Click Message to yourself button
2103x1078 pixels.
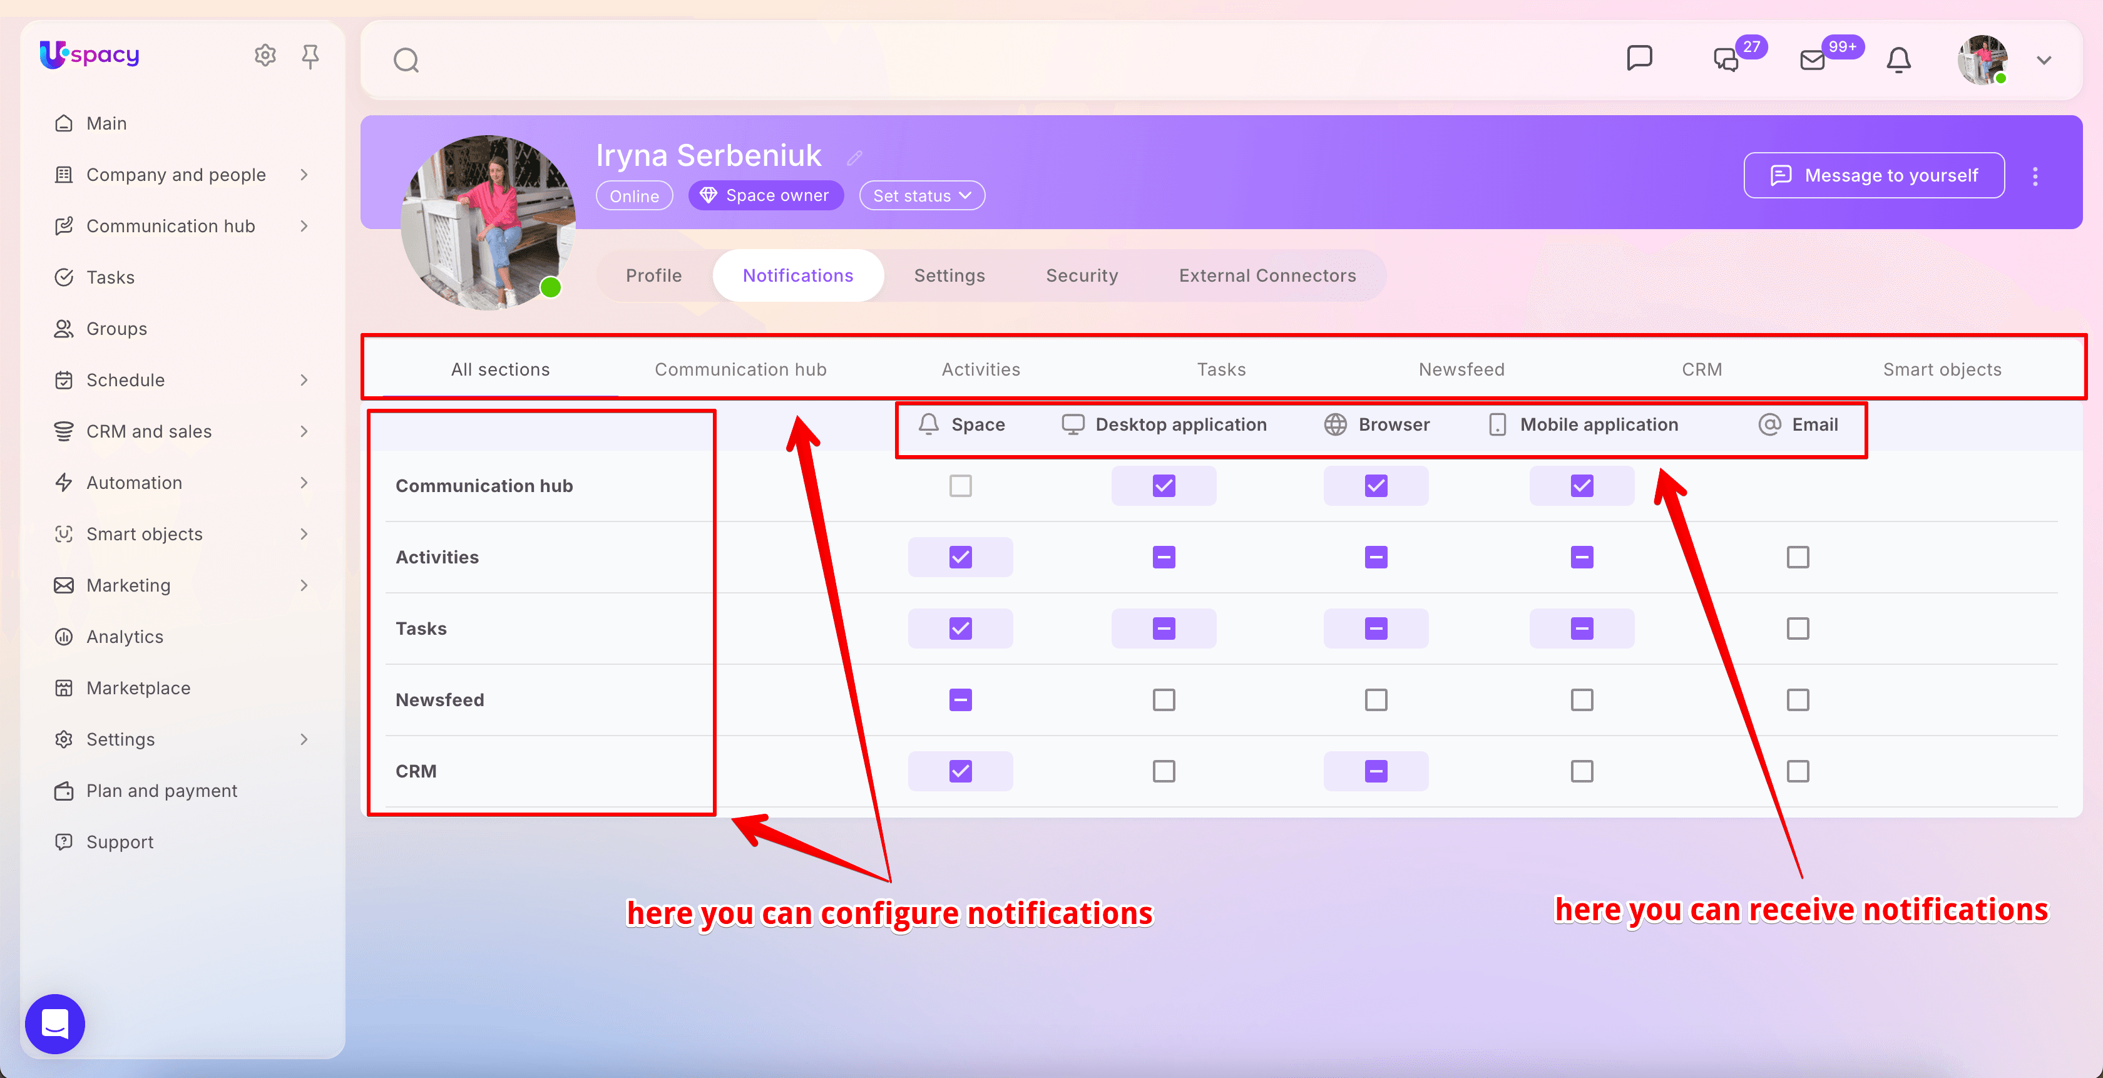(x=1873, y=175)
